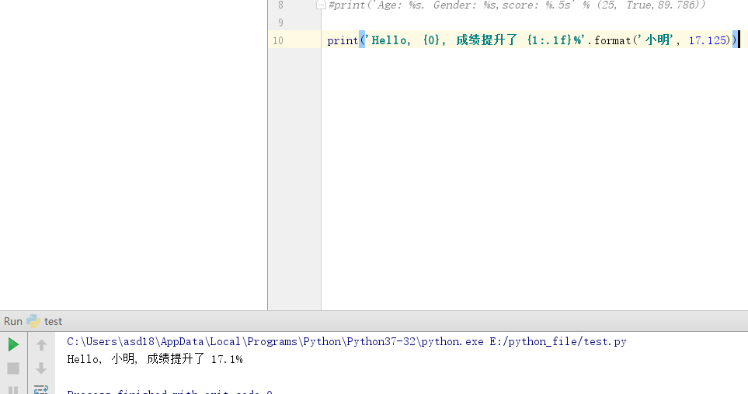Click line number 8 in the gutter
748x394 pixels.
280,5
